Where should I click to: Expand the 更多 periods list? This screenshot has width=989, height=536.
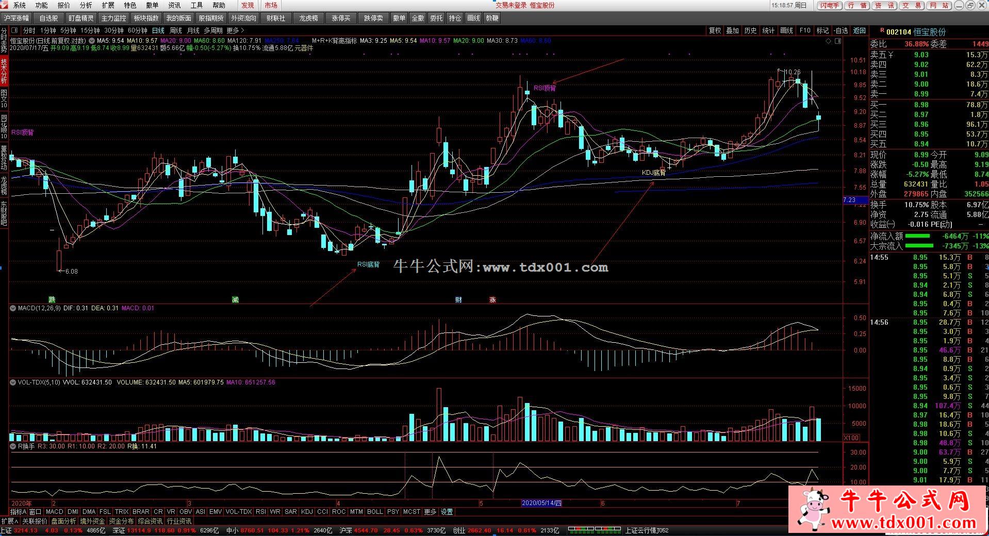(x=235, y=30)
